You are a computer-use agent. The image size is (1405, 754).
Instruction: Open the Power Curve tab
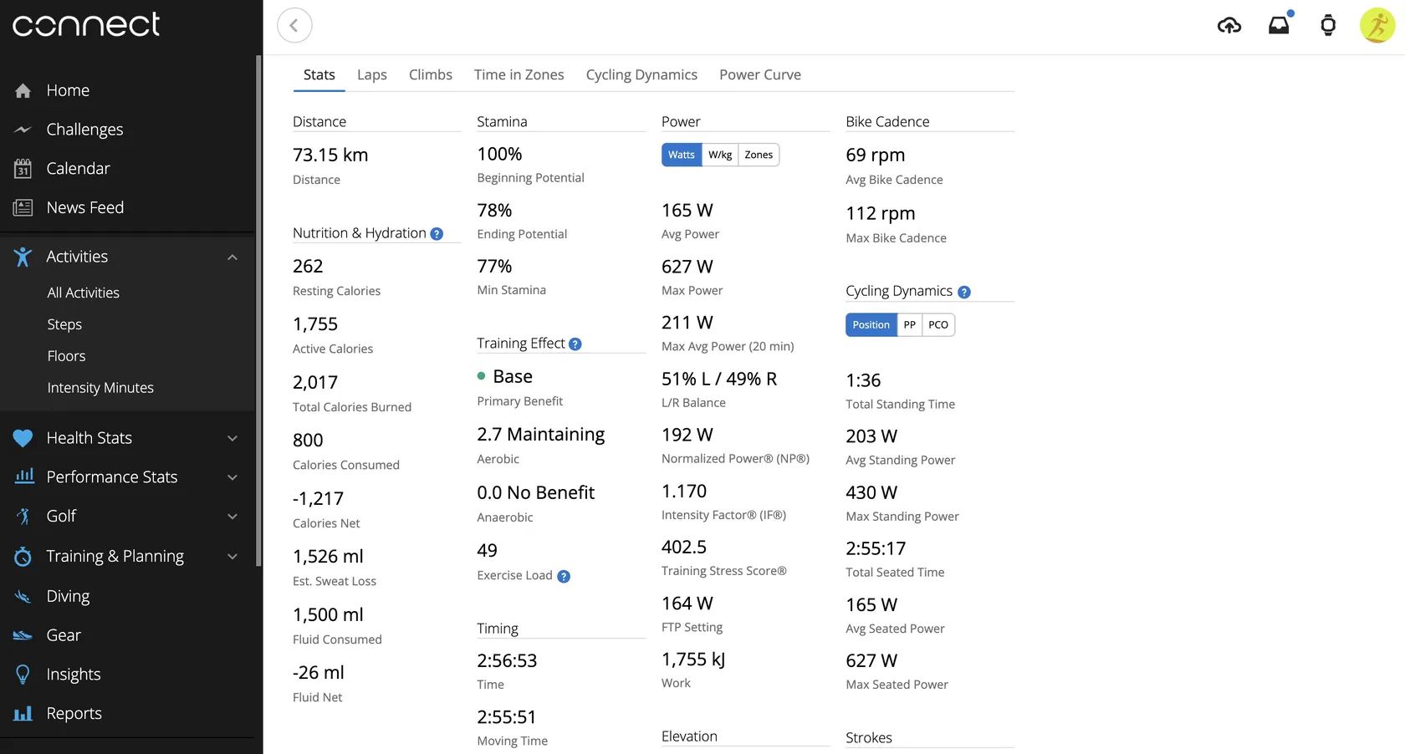coord(759,75)
